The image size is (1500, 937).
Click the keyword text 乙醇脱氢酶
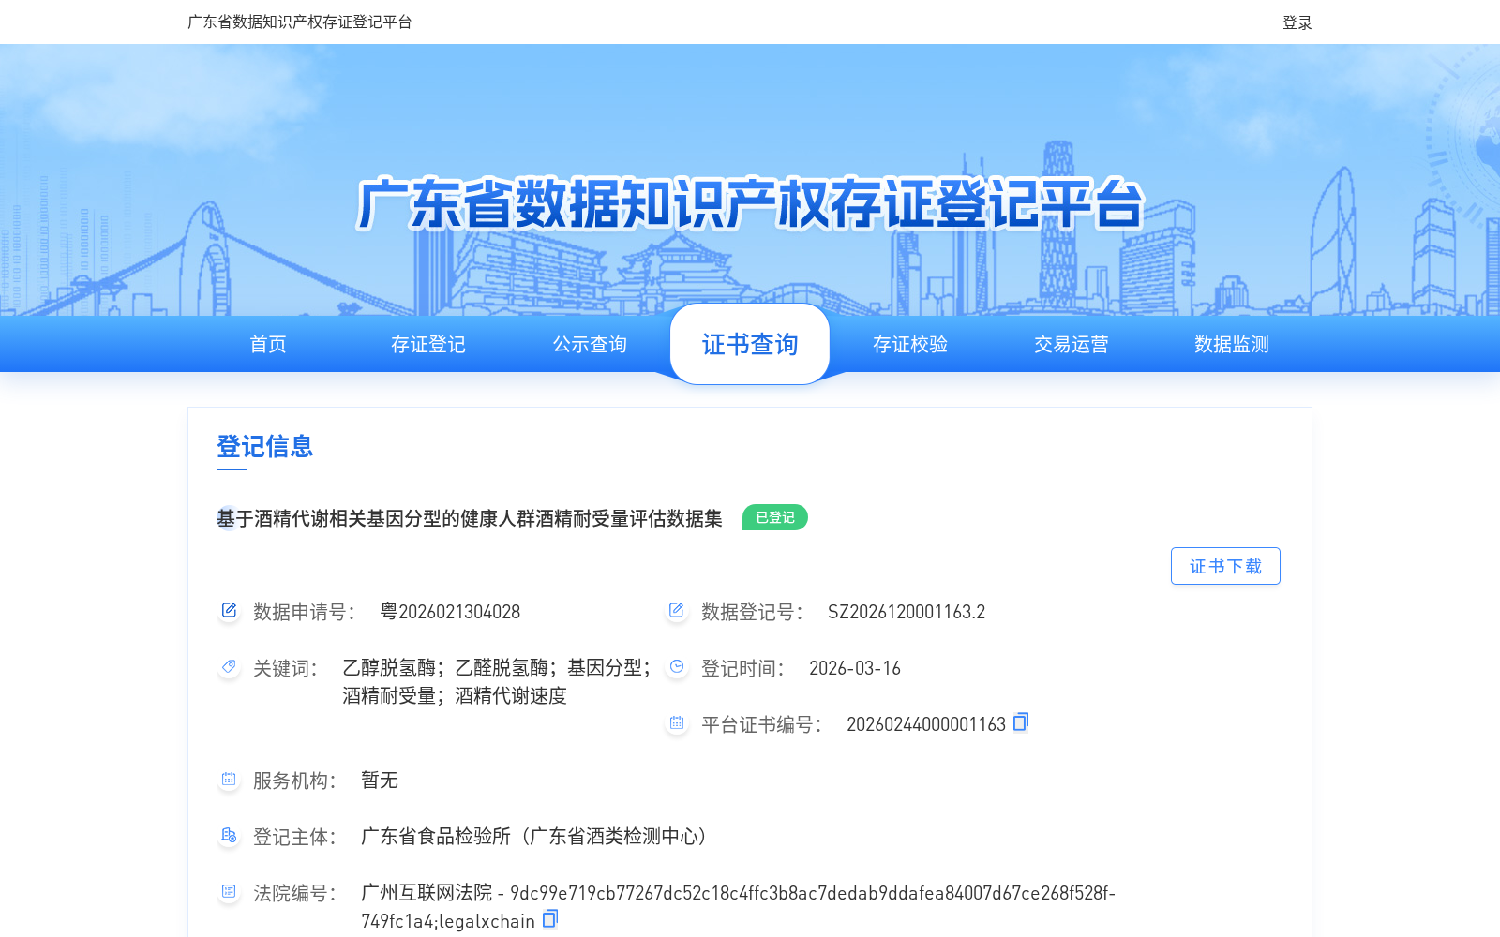[x=389, y=668]
